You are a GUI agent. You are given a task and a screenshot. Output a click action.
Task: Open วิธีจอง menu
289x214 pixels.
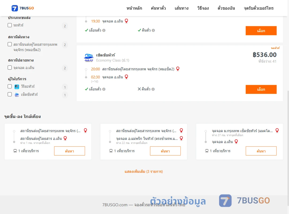point(203,8)
